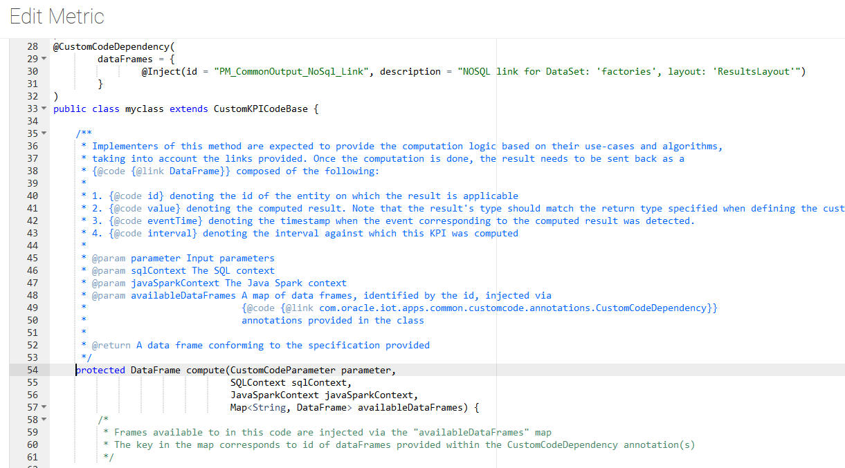Image resolution: width=845 pixels, height=468 pixels.
Task: Click '@return A data frame conforming' comment
Action: (x=261, y=345)
